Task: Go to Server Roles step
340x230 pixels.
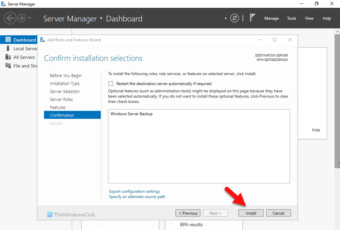Action: tap(61, 99)
